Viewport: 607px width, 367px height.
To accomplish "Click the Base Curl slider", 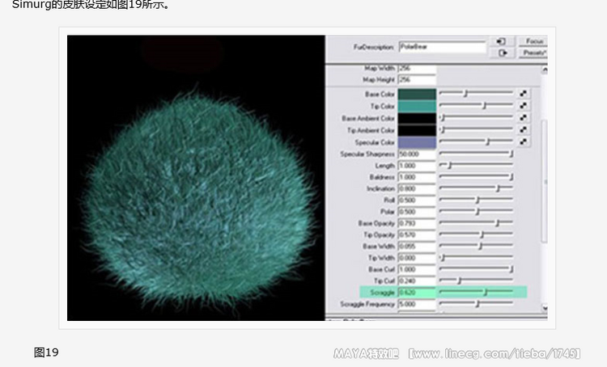I will pos(476,268).
